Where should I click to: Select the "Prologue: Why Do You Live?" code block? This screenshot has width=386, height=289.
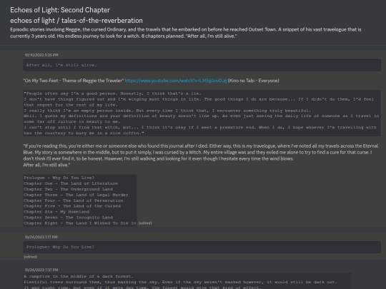pyautogui.click(x=202, y=247)
